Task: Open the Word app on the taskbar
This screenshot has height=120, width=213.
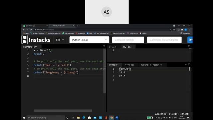Action: (117, 118)
